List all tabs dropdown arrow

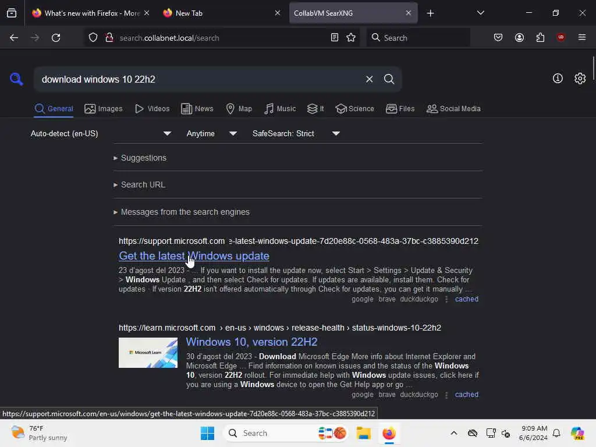click(480, 13)
